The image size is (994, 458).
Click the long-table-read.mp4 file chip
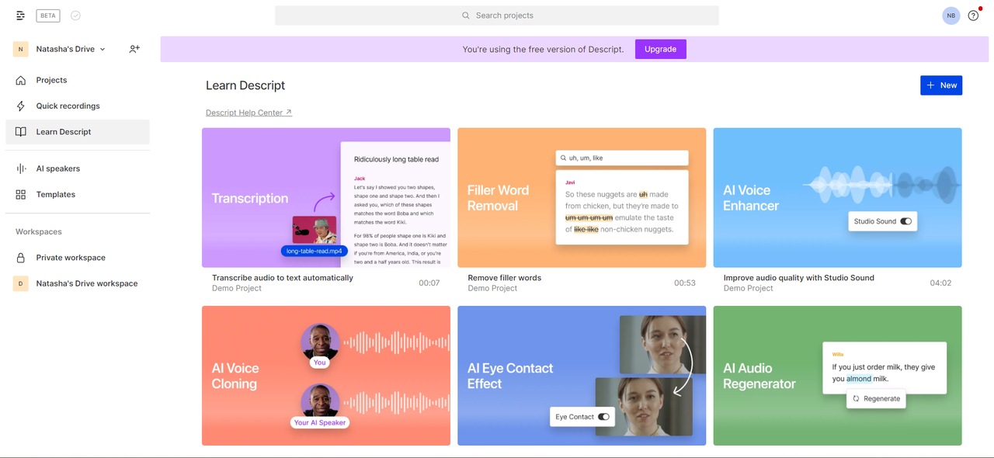pyautogui.click(x=314, y=251)
